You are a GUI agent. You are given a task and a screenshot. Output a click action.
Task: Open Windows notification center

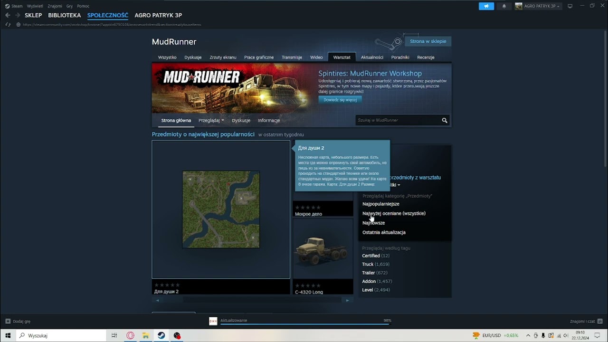click(x=598, y=335)
